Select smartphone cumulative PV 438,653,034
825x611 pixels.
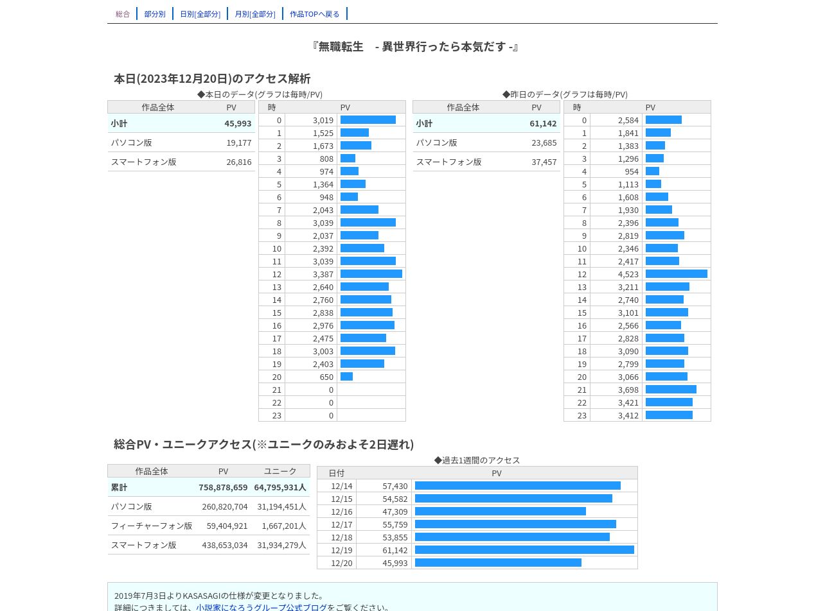tap(225, 545)
